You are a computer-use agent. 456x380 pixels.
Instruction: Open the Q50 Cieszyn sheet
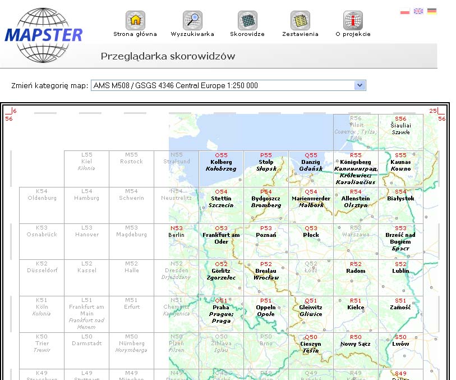click(311, 351)
